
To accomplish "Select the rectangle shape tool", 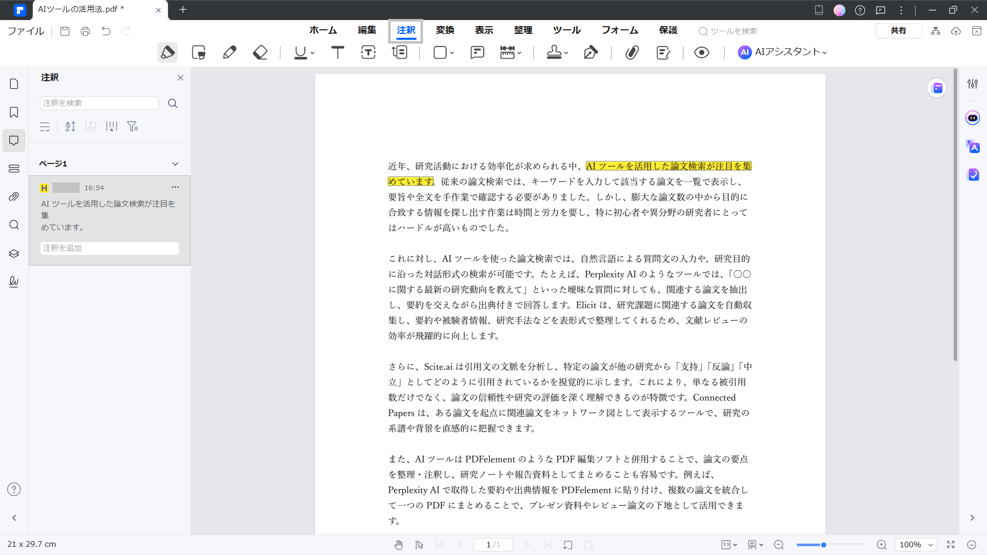I will (440, 52).
